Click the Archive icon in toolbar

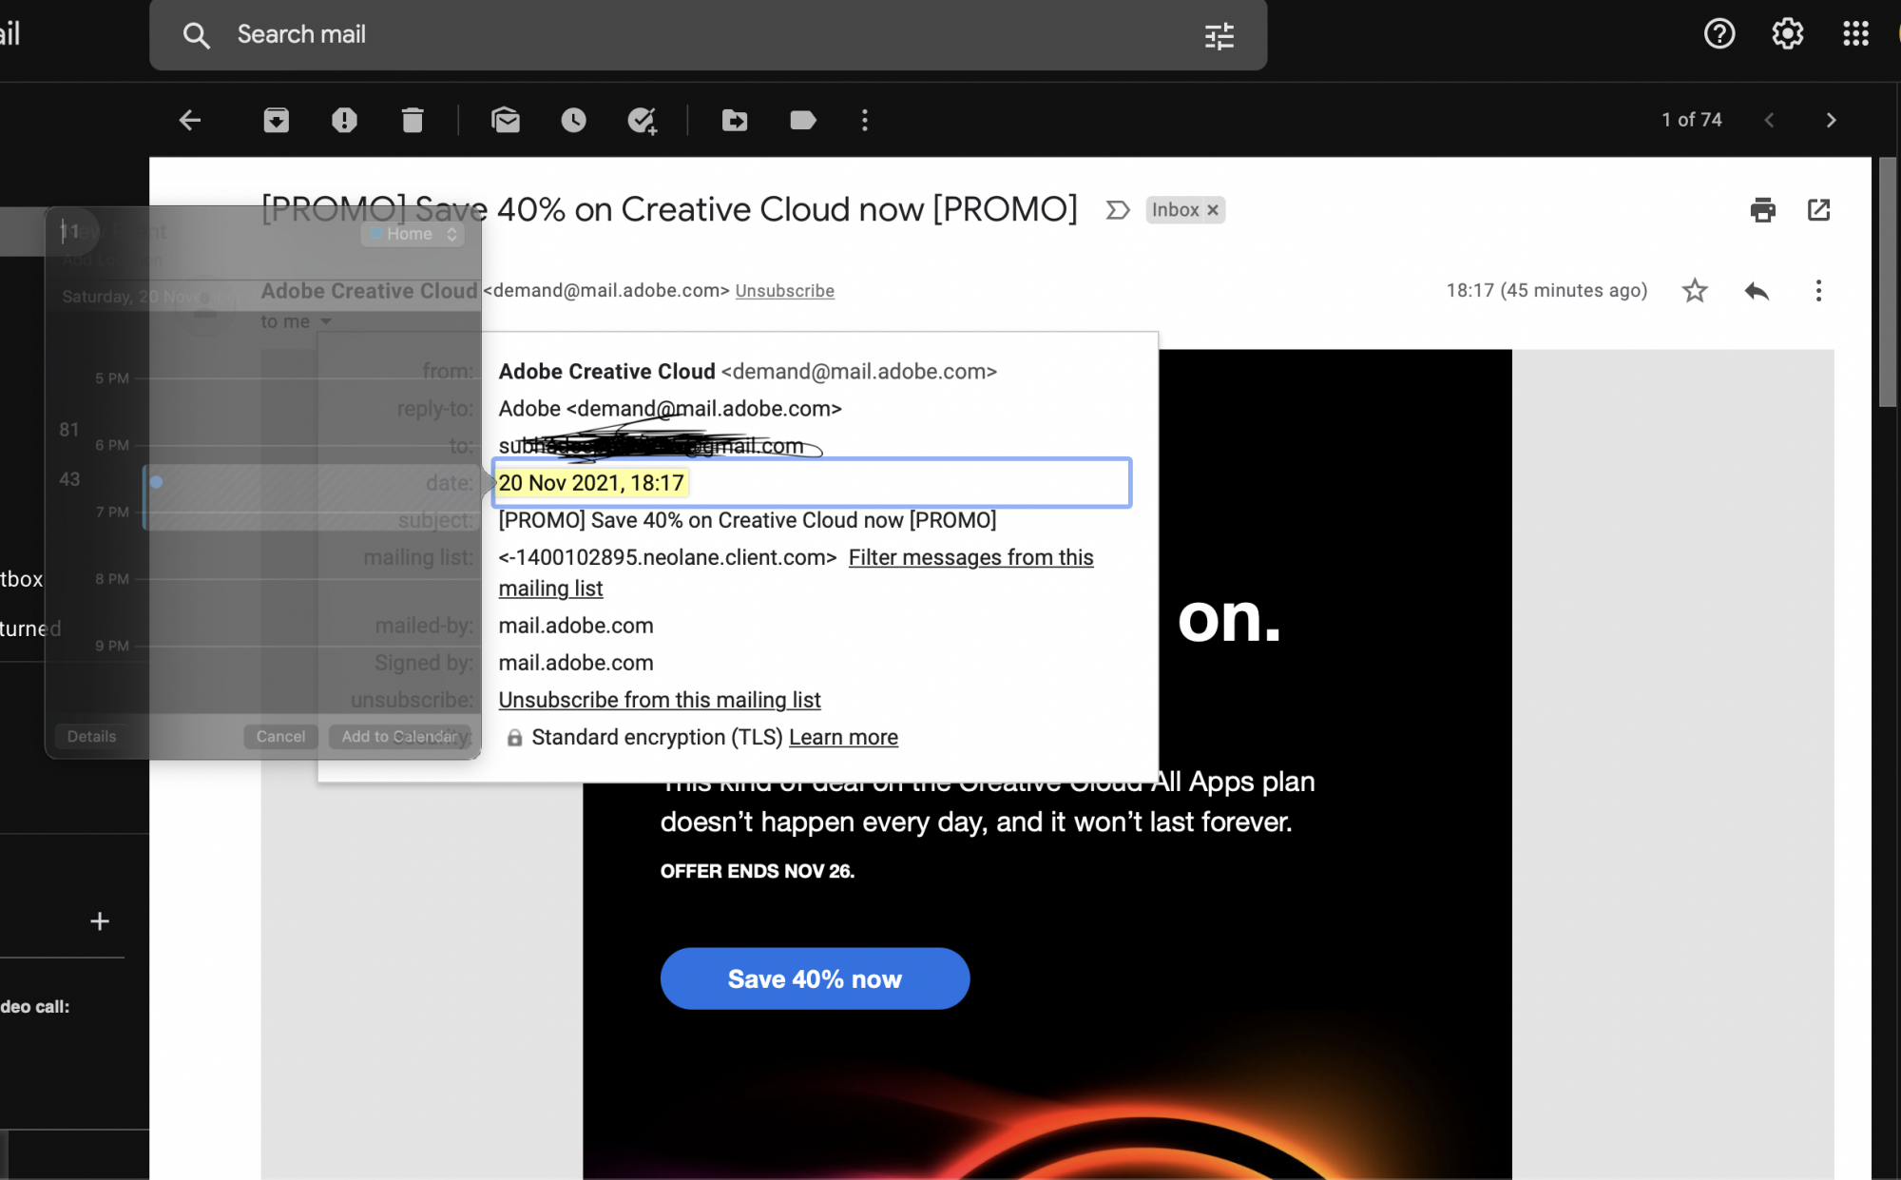click(x=276, y=120)
